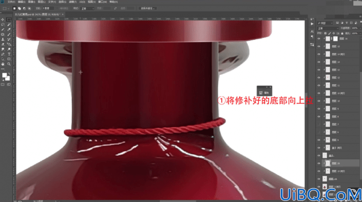Open the Filter menu
The image size is (362, 202).
[72, 2]
